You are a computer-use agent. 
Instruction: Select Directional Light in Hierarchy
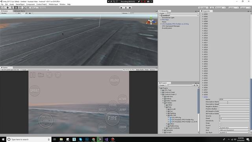[x=168, y=17]
